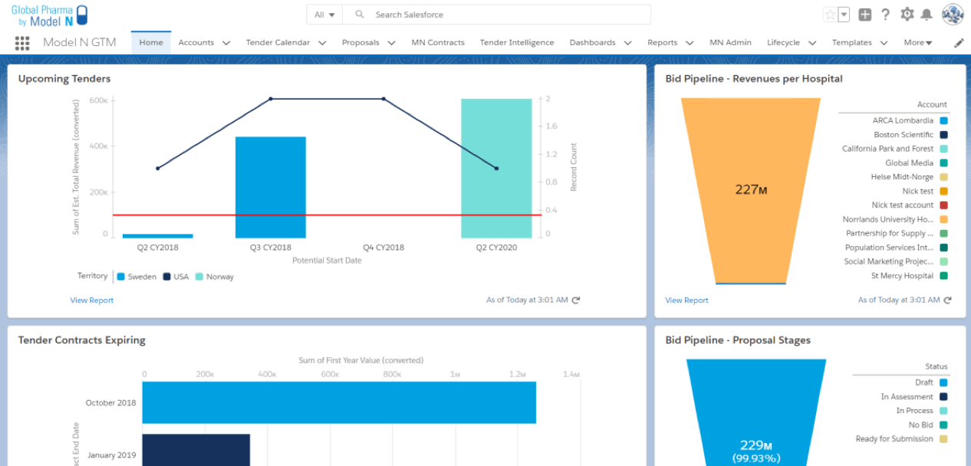The width and height of the screenshot is (971, 466).
Task: Open the Tender Calendar tab
Action: tap(278, 43)
